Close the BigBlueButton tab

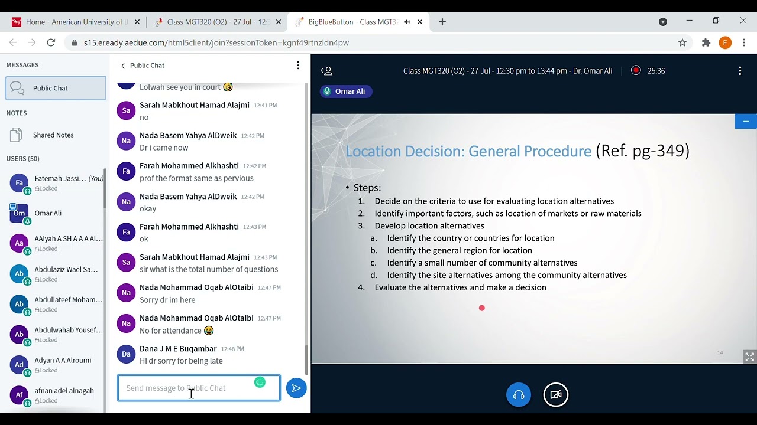(x=420, y=22)
